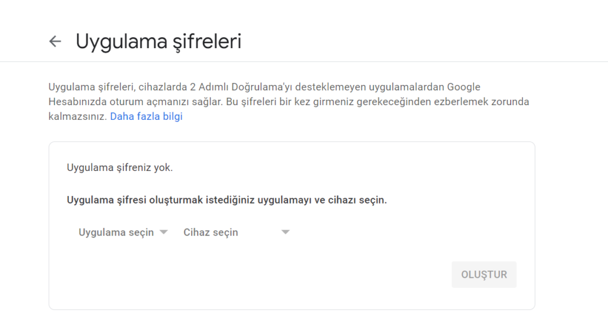Open the Uygulama seçin dropdown
This screenshot has height=336, width=608.
click(x=116, y=232)
